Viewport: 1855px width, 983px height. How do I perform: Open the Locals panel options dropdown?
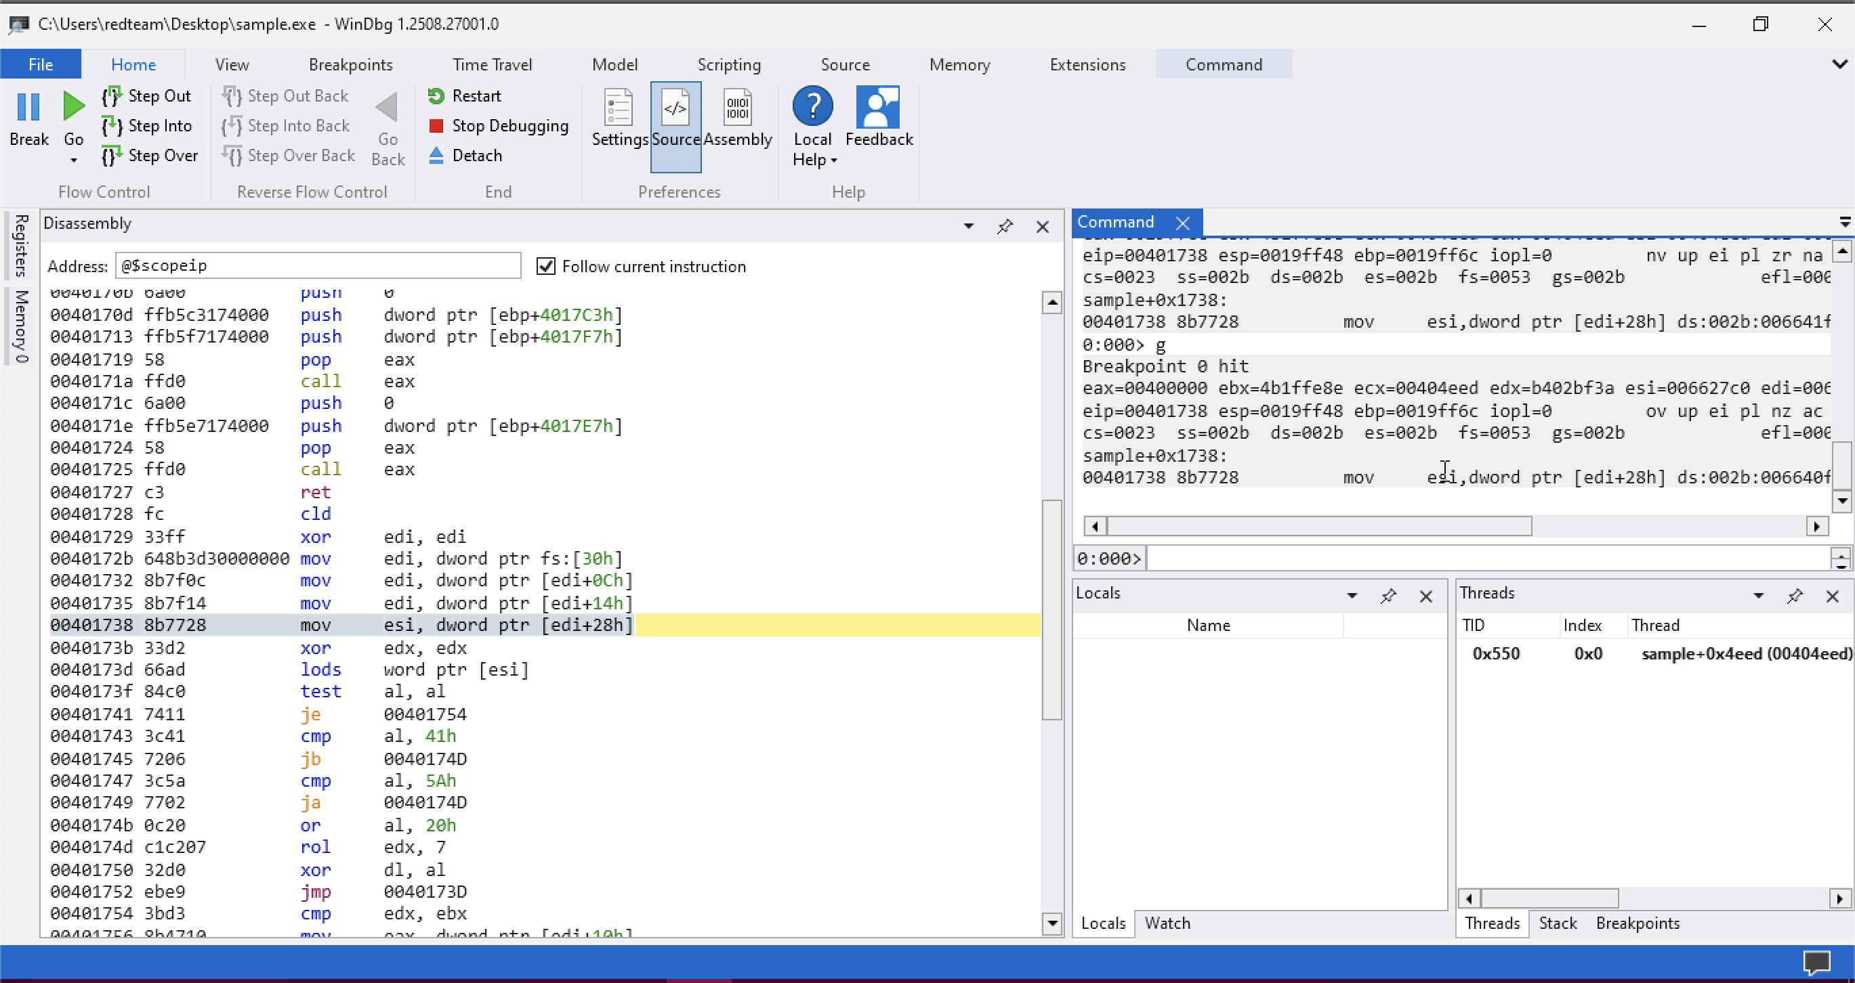click(x=1352, y=596)
